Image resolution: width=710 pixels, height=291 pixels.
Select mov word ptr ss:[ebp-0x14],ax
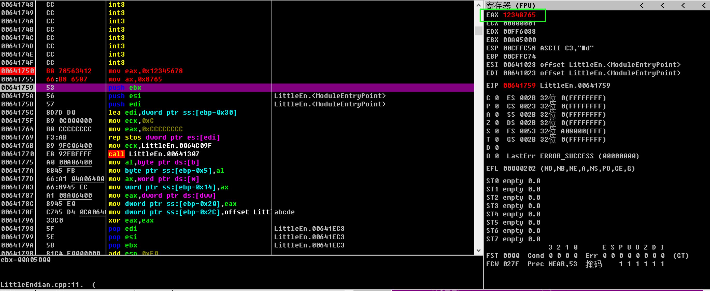point(168,187)
